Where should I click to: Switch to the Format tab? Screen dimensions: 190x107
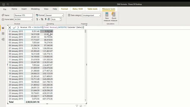pos(64,9)
